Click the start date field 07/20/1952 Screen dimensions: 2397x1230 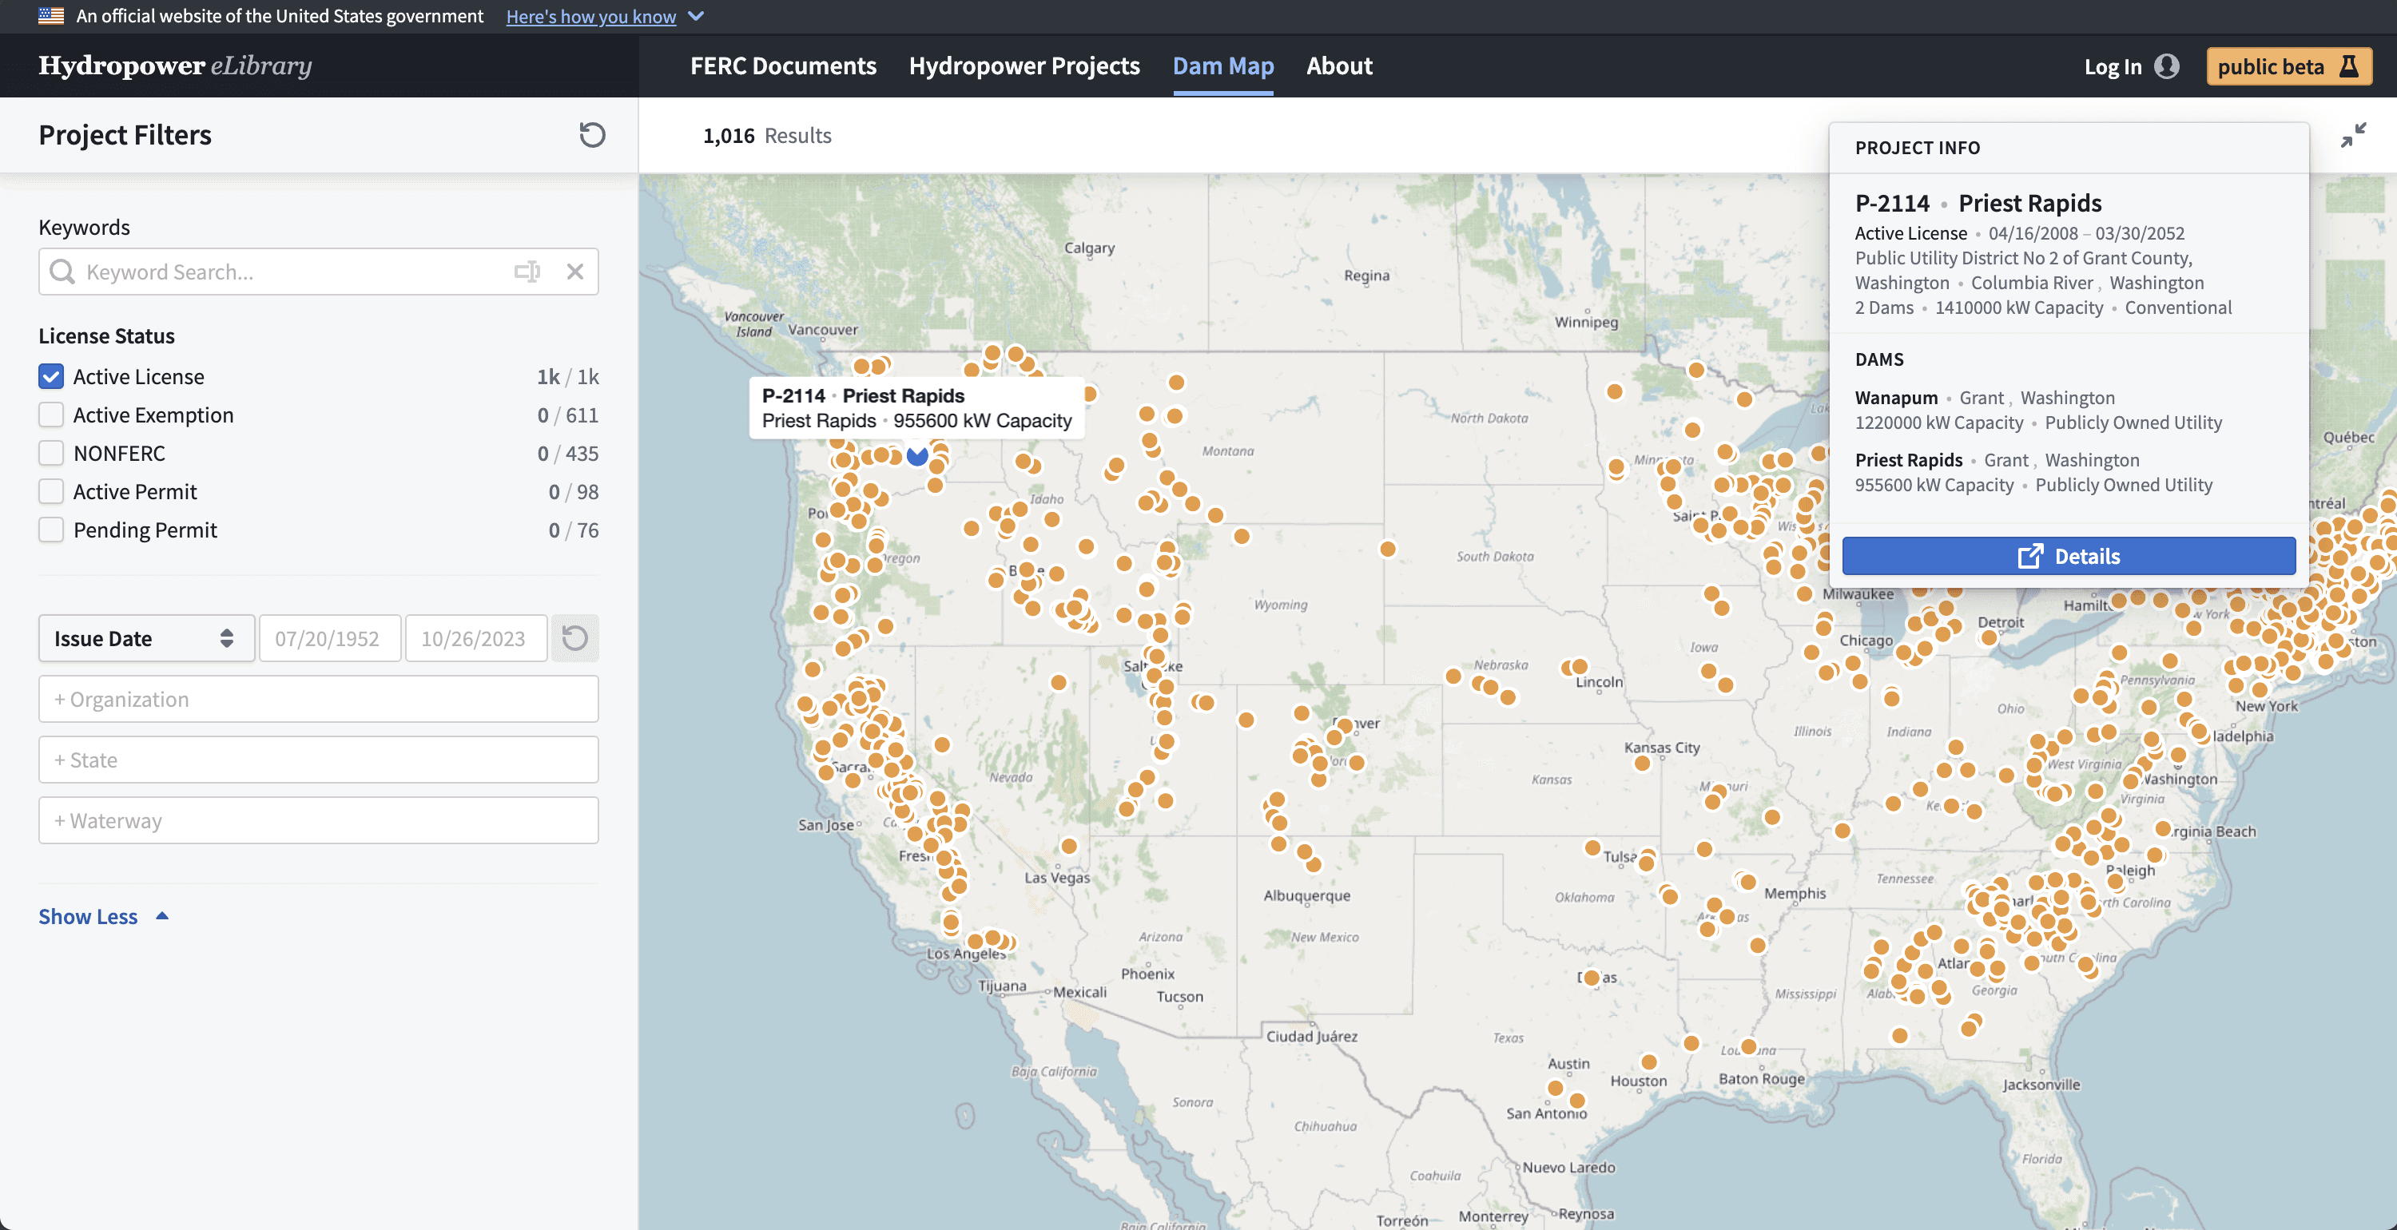click(x=329, y=638)
